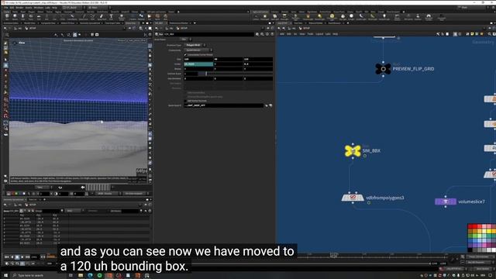496x279 pixels.
Task: Add an Environment Light from the shelf
Action: (332, 17)
